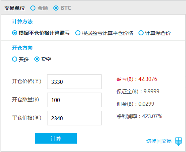
Task: Click the 开仓数量 input field containing 100
Action: coord(74,100)
